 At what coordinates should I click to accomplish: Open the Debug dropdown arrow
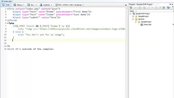pos(23,5)
